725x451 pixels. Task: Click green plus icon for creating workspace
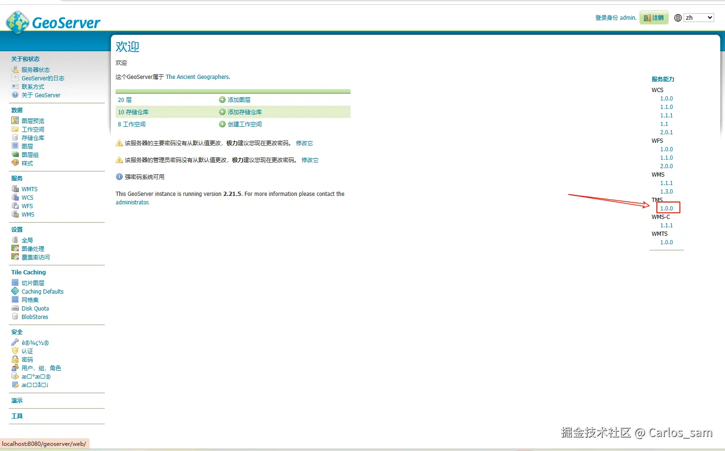tap(222, 124)
